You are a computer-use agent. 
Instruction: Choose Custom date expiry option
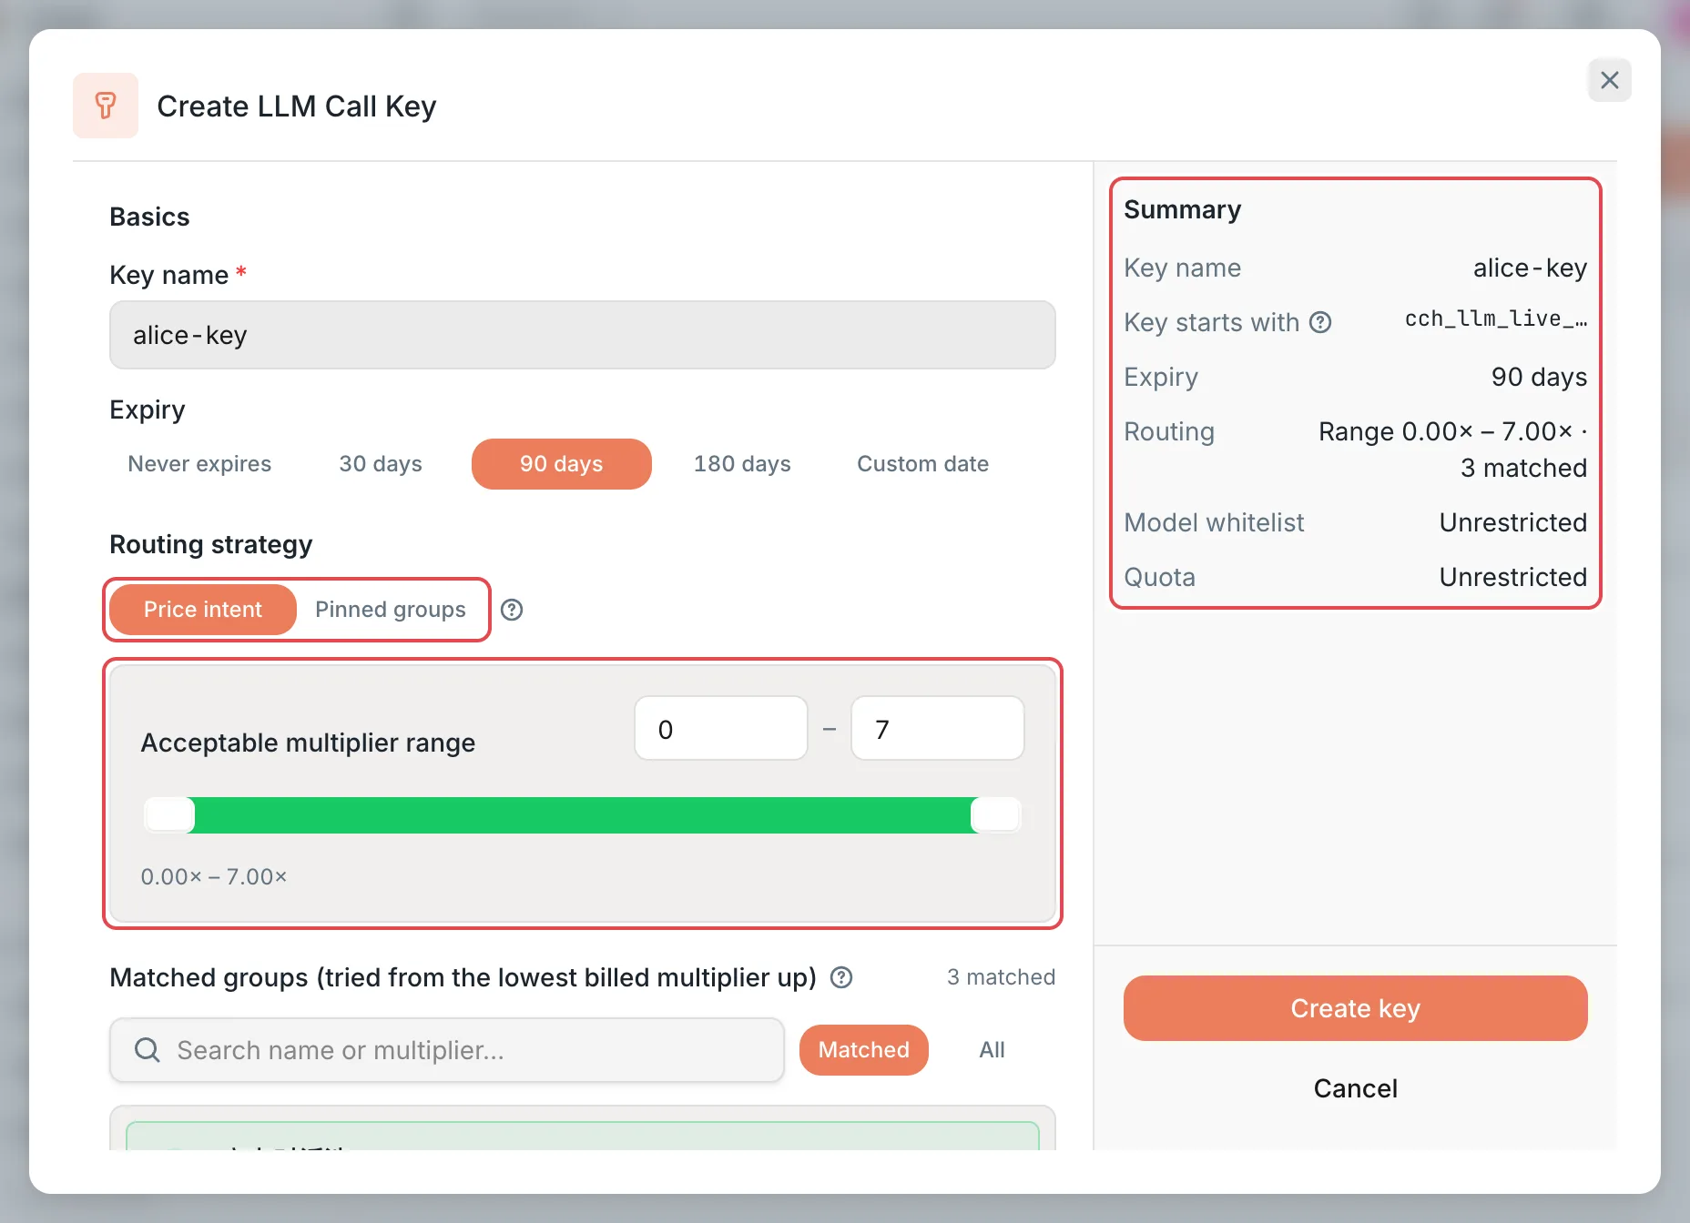(922, 464)
